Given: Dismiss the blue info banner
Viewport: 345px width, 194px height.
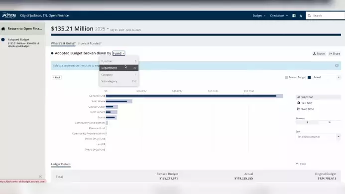Looking at the screenshot, I should [337, 65].
